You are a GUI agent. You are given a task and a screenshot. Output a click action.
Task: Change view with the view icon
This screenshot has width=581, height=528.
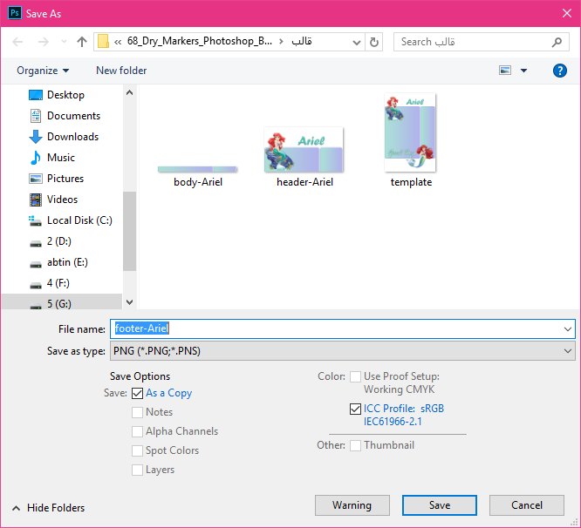[x=505, y=71]
